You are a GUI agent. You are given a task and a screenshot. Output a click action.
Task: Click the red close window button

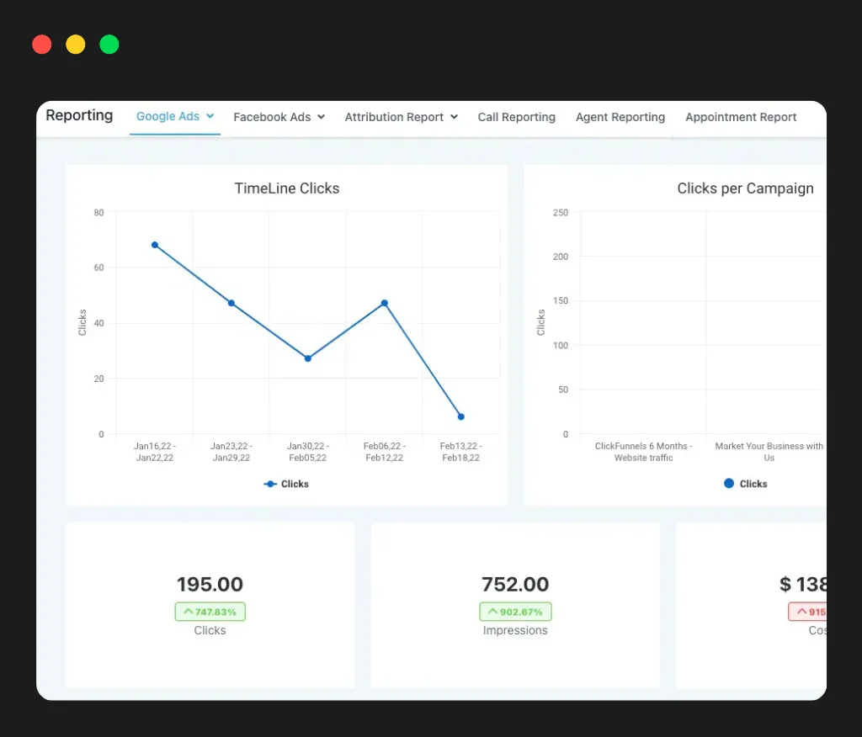point(42,45)
